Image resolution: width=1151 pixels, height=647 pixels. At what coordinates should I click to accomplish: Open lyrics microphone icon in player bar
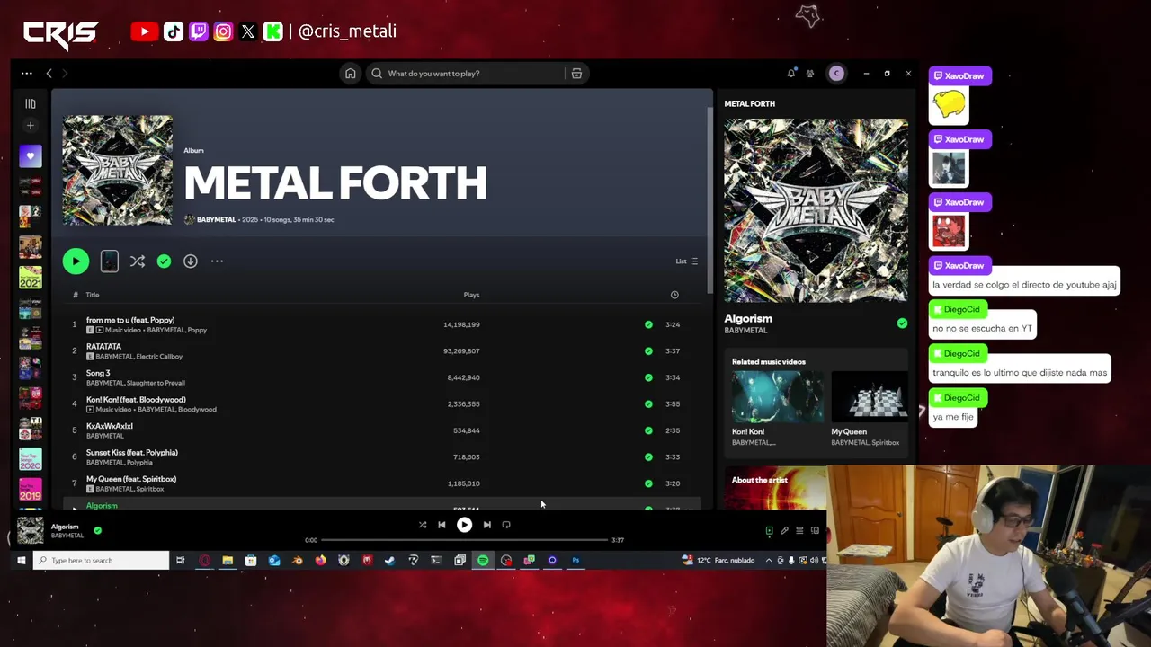point(784,531)
